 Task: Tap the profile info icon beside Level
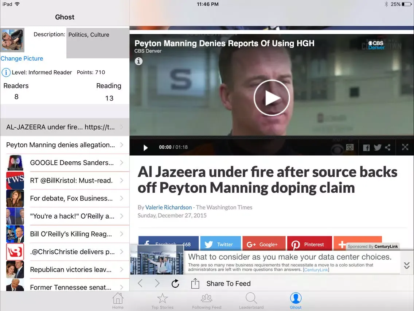(x=6, y=72)
